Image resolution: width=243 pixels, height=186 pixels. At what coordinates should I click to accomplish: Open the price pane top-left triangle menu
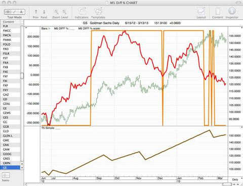[x=26, y=28]
